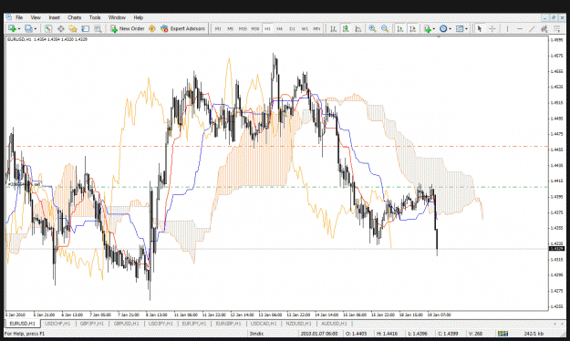Switch to the USDJPY,H1 chart tab
Image resolution: width=570 pixels, height=341 pixels.
click(161, 324)
